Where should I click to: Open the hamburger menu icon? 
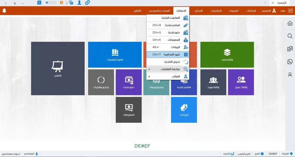[x=290, y=11]
